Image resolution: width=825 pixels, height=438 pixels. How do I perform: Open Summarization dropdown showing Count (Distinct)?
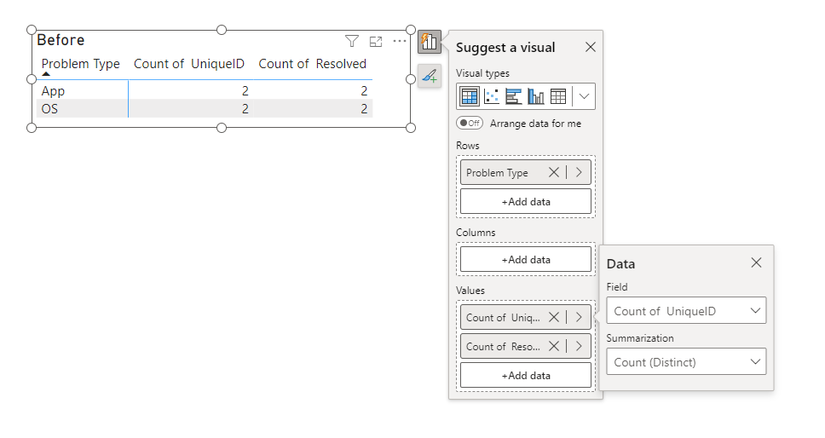(686, 362)
